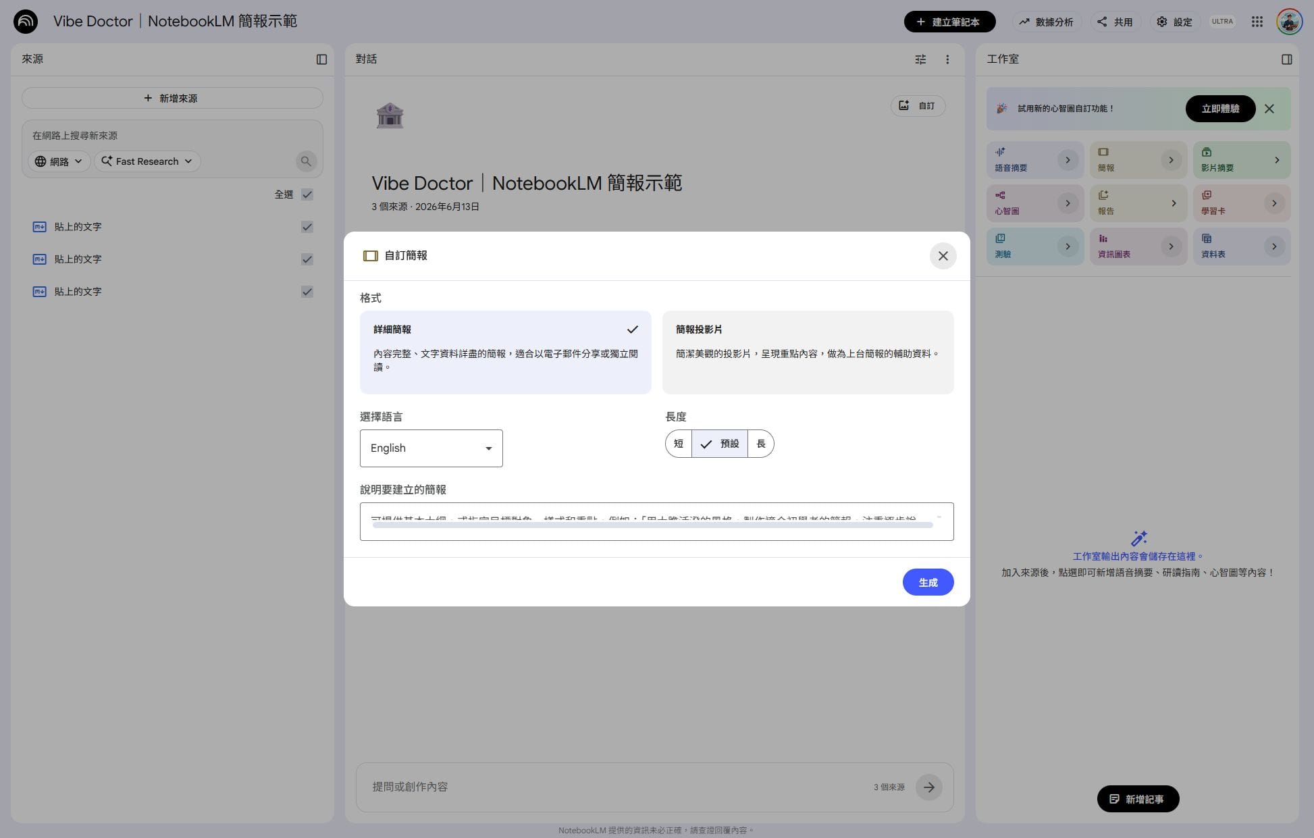Expand 學習卡 customization arrow
Viewport: 1314px width, 838px height.
click(x=1274, y=203)
